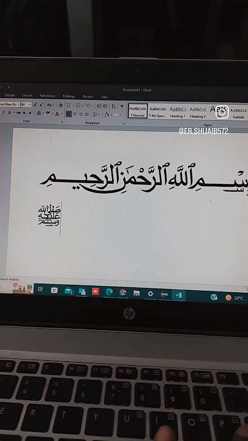Toggle subscript formatting
Screen dimensions: 248x441
[x=24, y=113]
